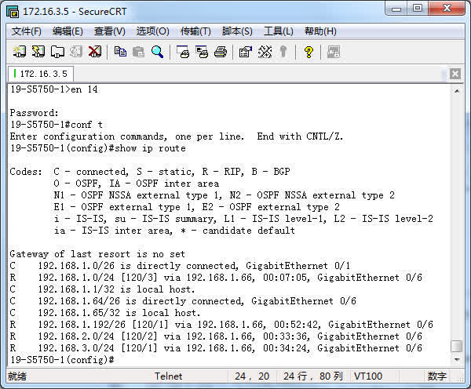Click the terminal scrollbar up arrow
This screenshot has width=471, height=389.
[457, 89]
